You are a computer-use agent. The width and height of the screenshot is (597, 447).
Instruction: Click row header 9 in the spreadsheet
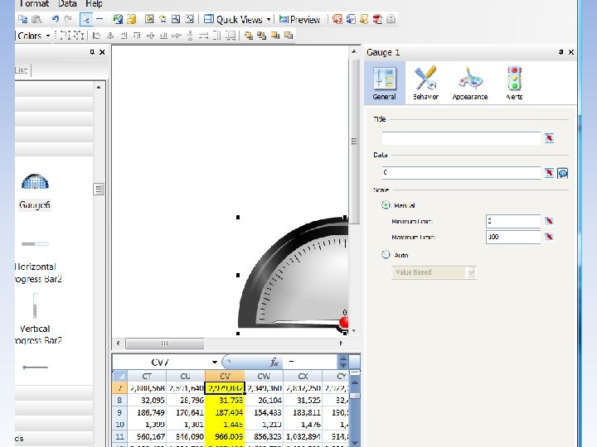(x=119, y=412)
